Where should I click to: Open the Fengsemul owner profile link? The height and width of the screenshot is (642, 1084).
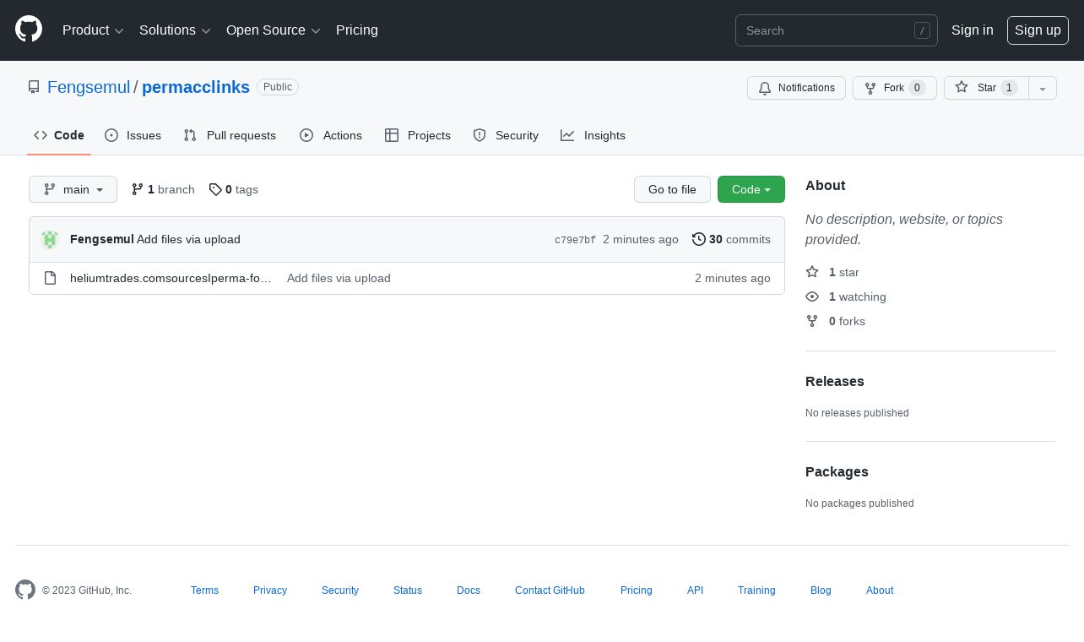coord(89,87)
